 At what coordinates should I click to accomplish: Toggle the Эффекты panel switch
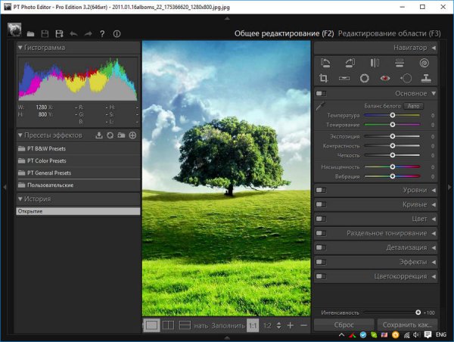[x=321, y=262]
